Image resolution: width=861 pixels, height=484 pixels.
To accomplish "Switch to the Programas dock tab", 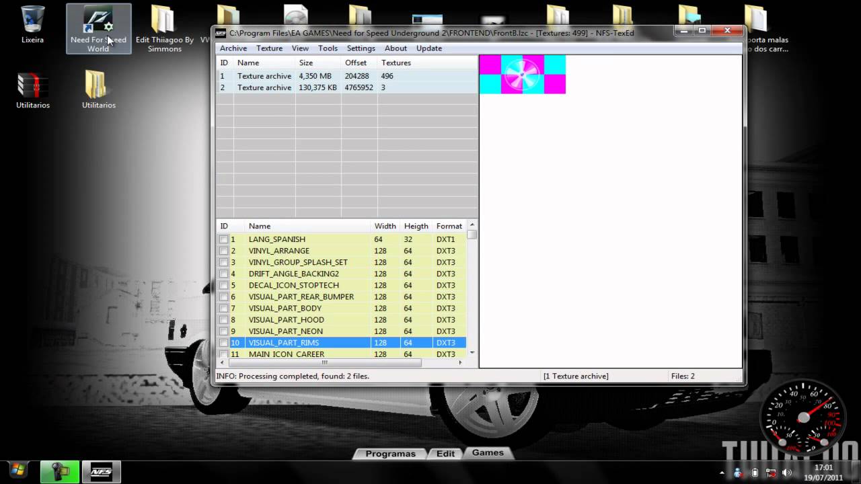I will (x=390, y=454).
